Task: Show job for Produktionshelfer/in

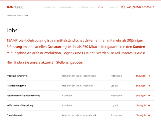Action: coord(141,76)
